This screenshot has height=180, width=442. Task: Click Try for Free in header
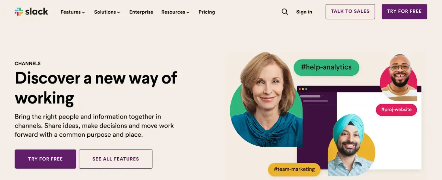pyautogui.click(x=404, y=11)
